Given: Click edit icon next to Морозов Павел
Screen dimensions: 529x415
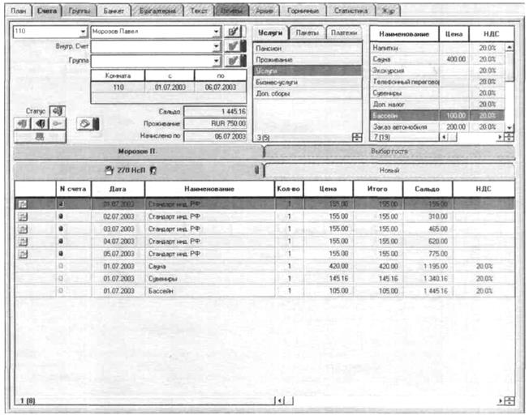Looking at the screenshot, I should click(x=234, y=32).
